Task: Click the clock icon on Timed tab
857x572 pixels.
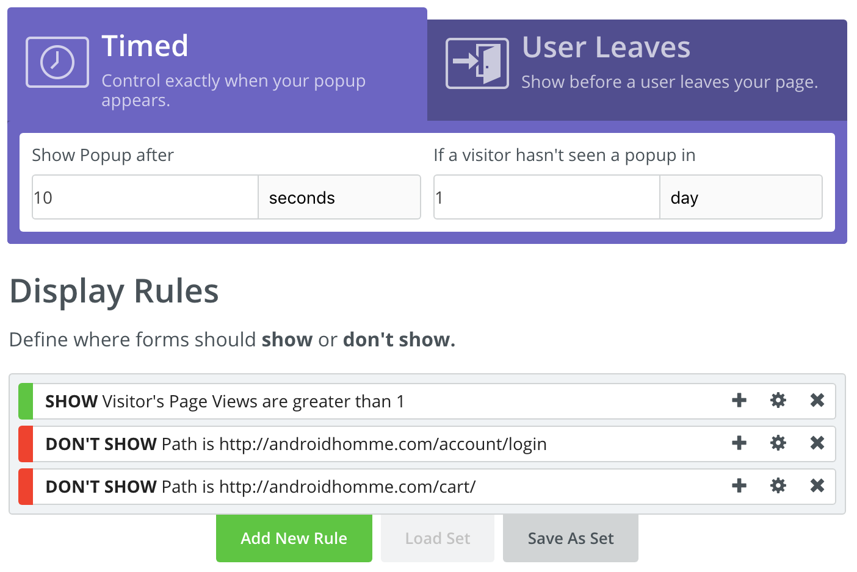Action: (57, 62)
